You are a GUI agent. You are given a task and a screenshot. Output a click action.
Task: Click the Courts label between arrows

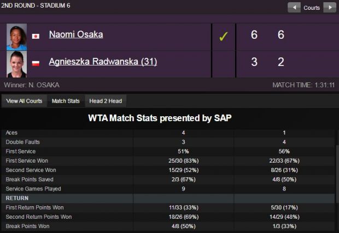coord(312,8)
